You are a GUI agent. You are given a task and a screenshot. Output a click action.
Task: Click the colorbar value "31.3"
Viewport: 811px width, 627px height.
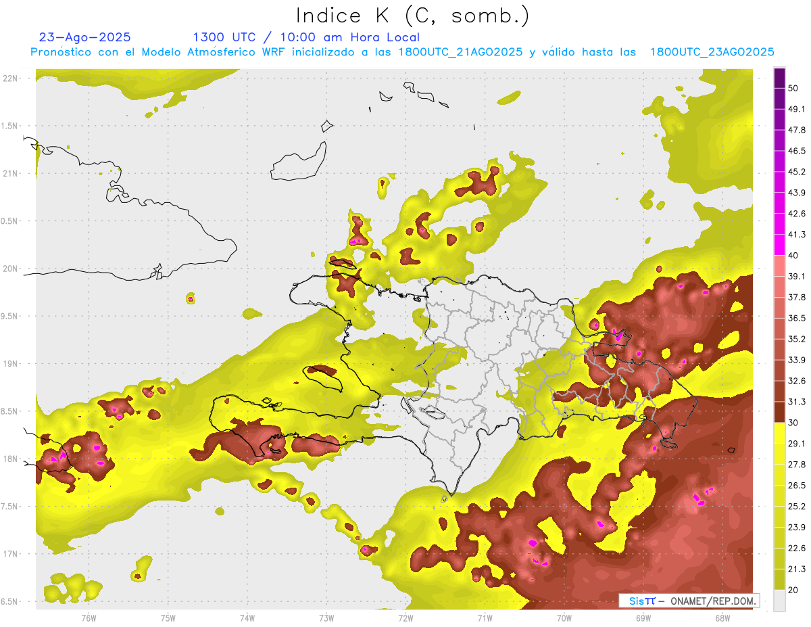[797, 402]
